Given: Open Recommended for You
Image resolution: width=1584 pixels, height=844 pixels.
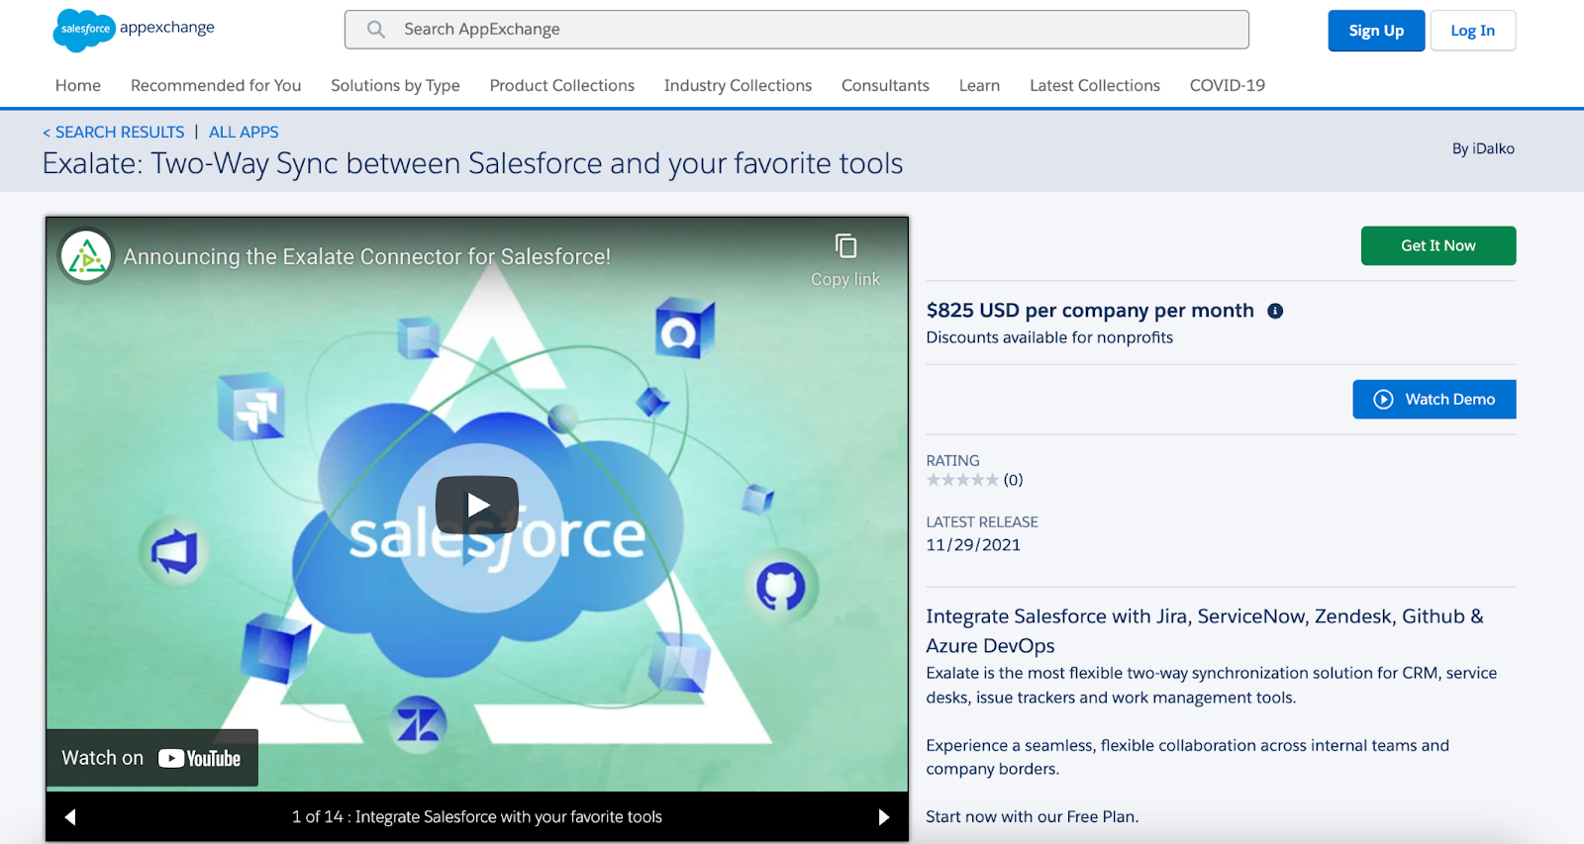Looking at the screenshot, I should click(216, 86).
